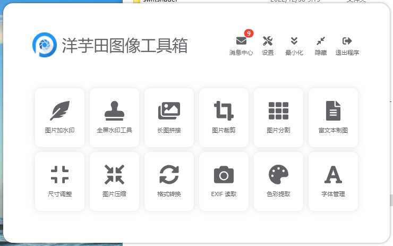Open the 图片加水印 watermark tool
Screen dimensions: 393x246
(59, 117)
